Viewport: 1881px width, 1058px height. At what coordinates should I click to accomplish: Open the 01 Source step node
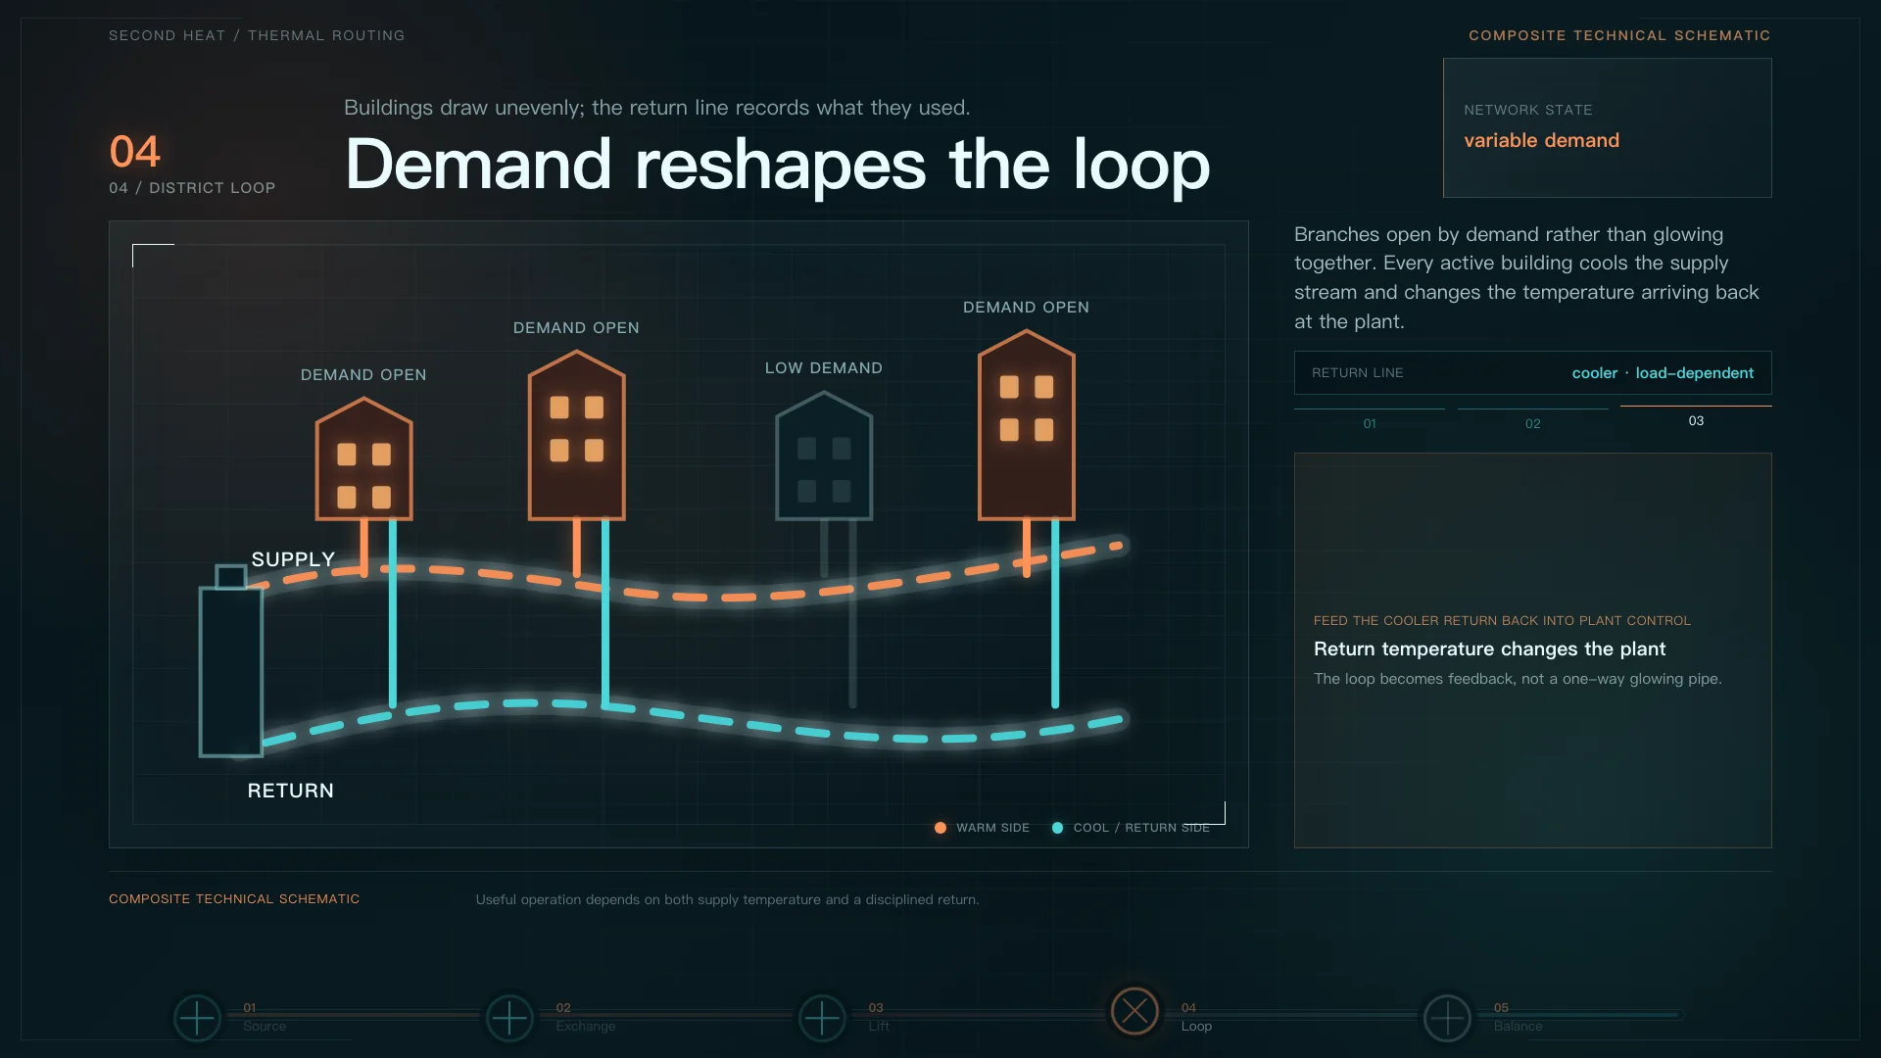click(x=197, y=1018)
